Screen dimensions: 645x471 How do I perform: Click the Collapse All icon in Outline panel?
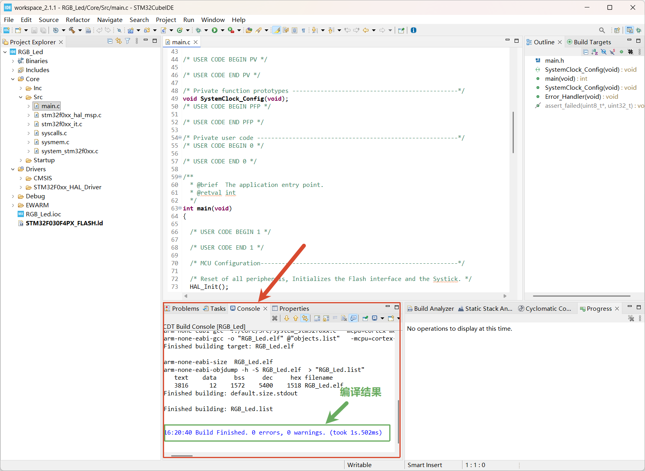[x=585, y=52]
